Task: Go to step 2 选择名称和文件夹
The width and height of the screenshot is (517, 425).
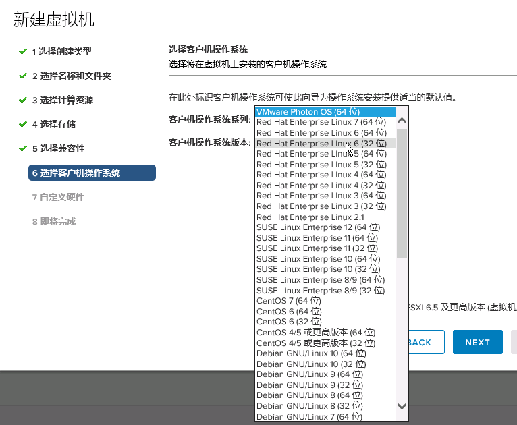Action: (x=72, y=76)
